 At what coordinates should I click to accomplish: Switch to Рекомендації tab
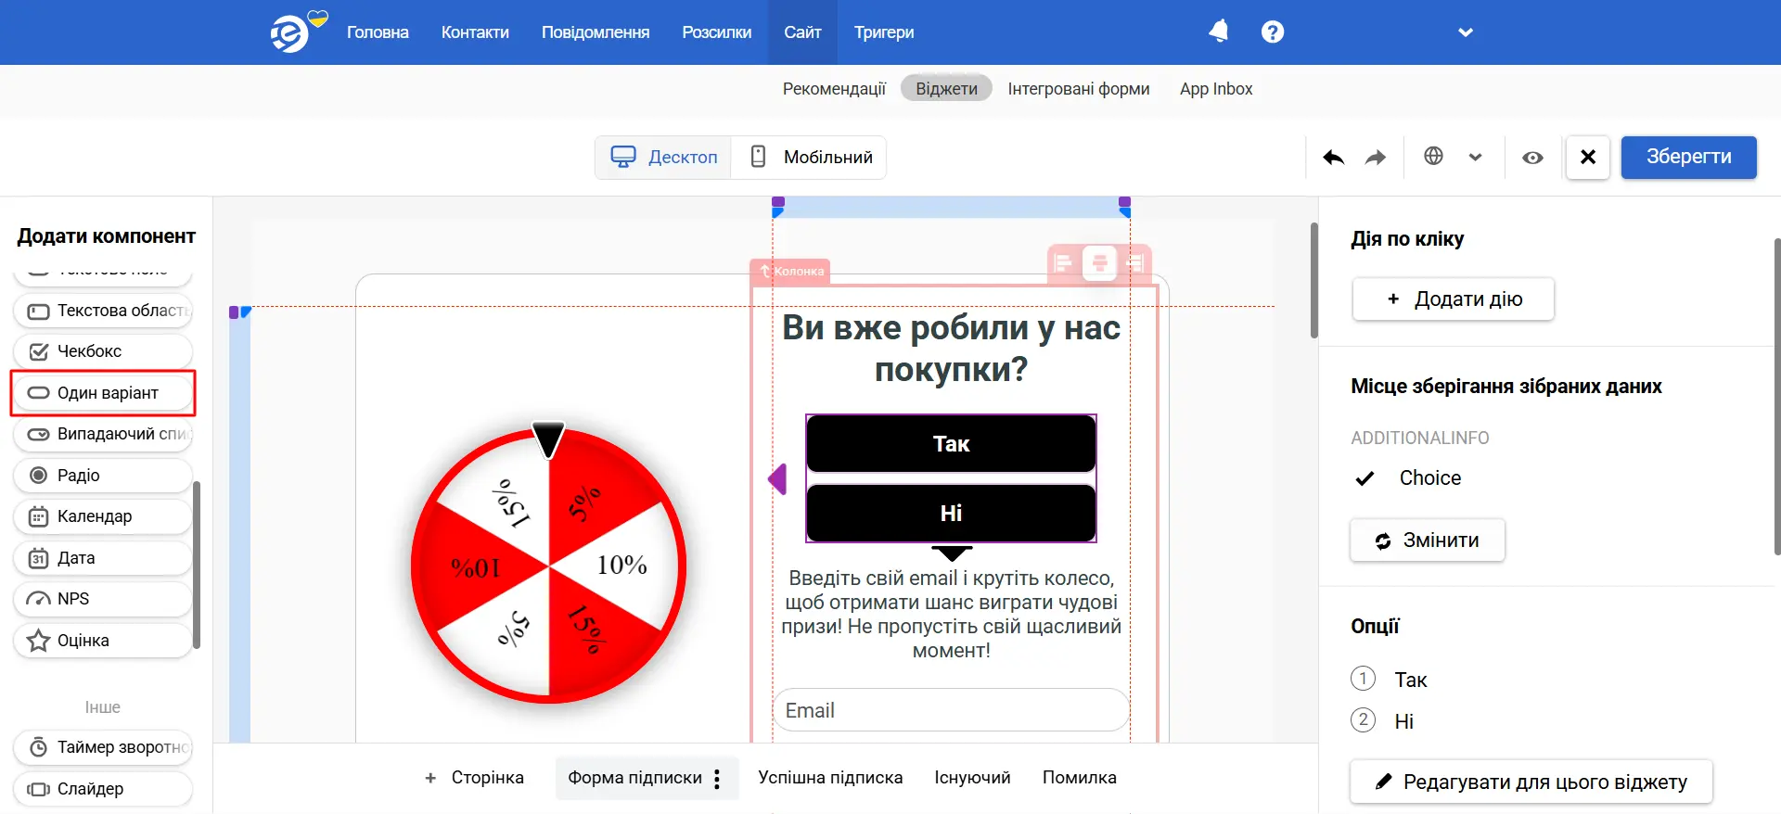(834, 89)
